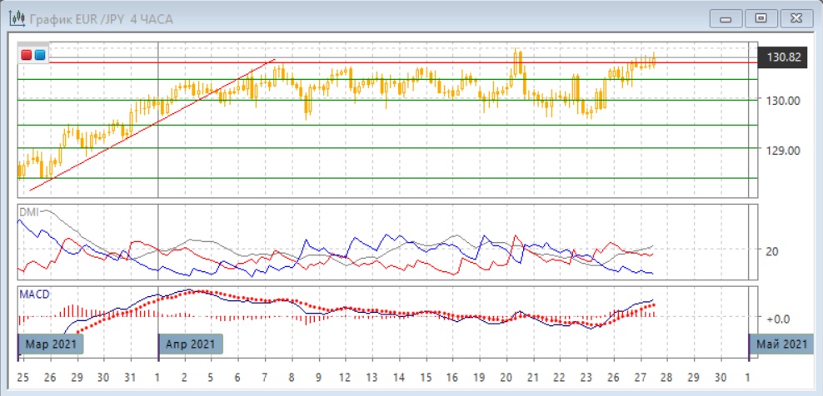The height and width of the screenshot is (396, 823).
Task: Click the MACD +0.0 axis label
Action: [777, 319]
